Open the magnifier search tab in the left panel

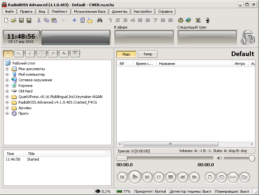(18, 54)
